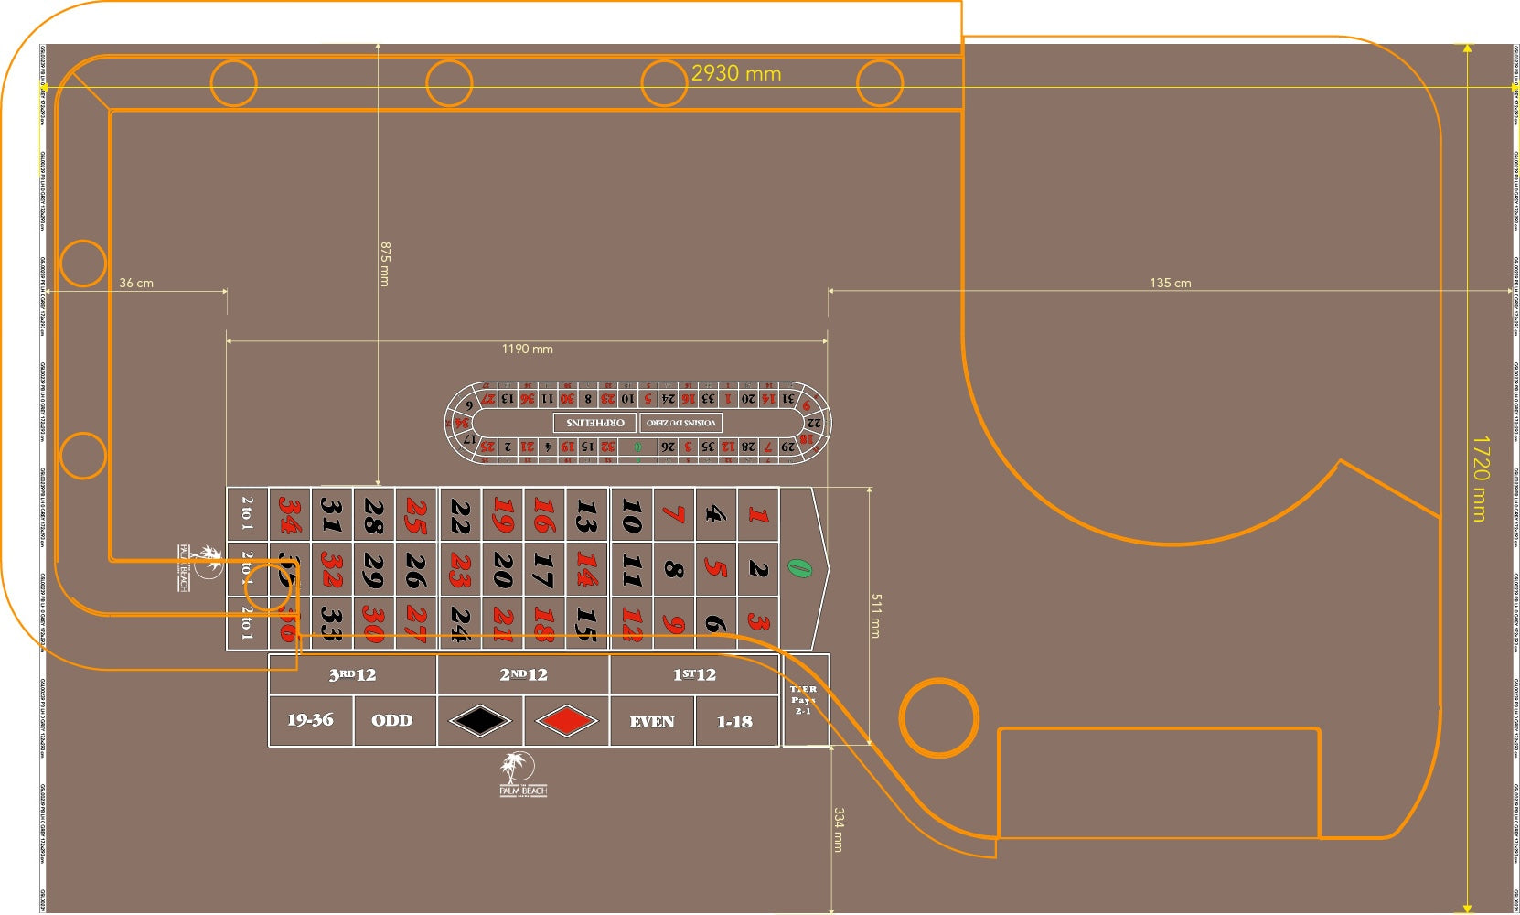Screen dimensions: 1520x915
Task: Click the red diamond bet box
Action: click(566, 721)
